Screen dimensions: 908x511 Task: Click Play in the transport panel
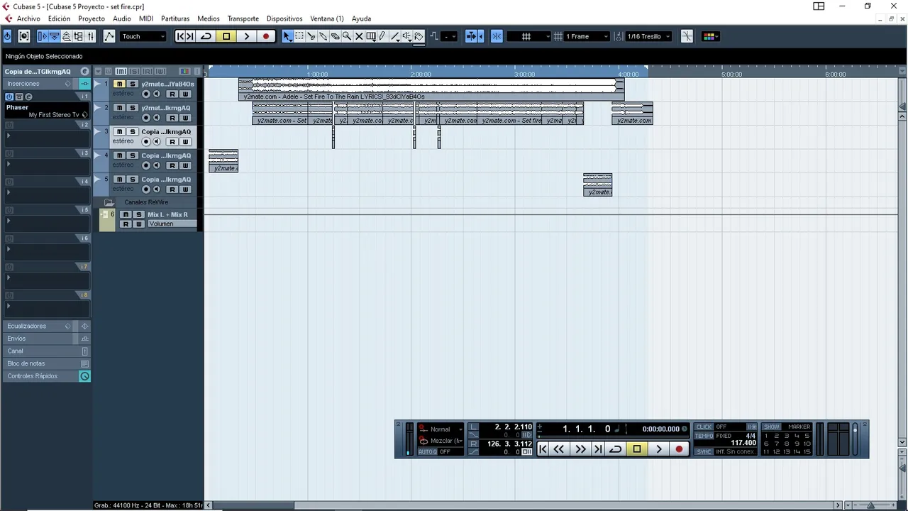coord(659,449)
